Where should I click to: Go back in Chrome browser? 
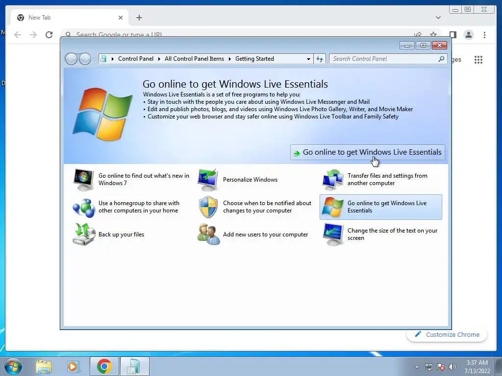coord(18,35)
